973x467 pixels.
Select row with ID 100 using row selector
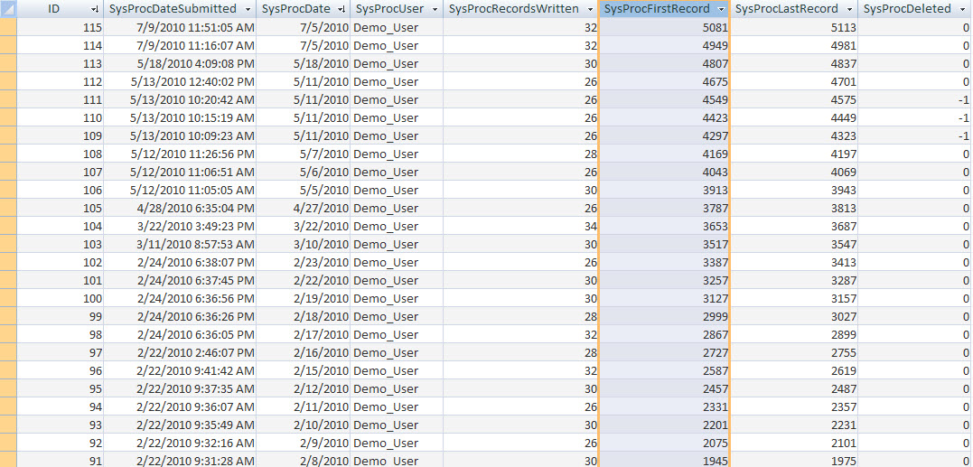8,298
